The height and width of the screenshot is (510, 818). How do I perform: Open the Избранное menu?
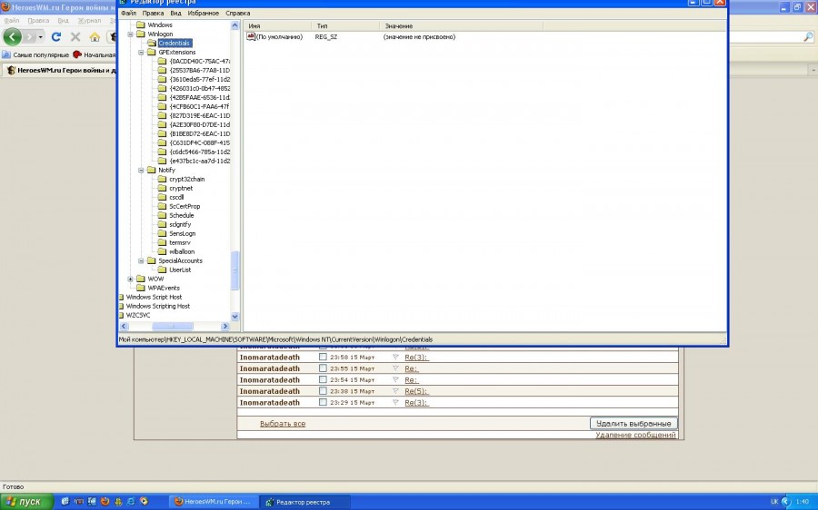[x=204, y=13]
